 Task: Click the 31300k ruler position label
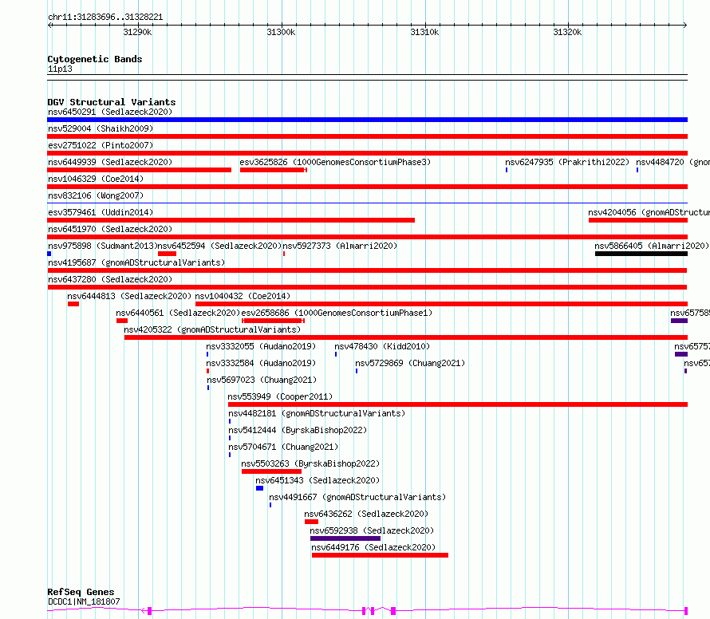coord(281,32)
